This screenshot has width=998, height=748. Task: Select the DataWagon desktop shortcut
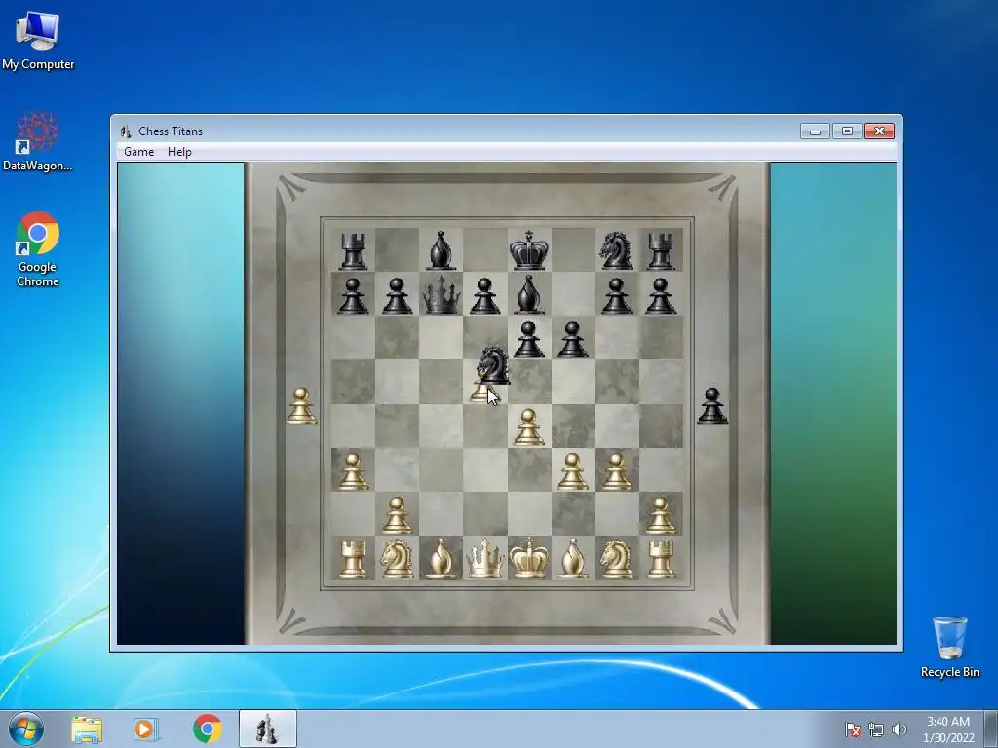coord(38,142)
